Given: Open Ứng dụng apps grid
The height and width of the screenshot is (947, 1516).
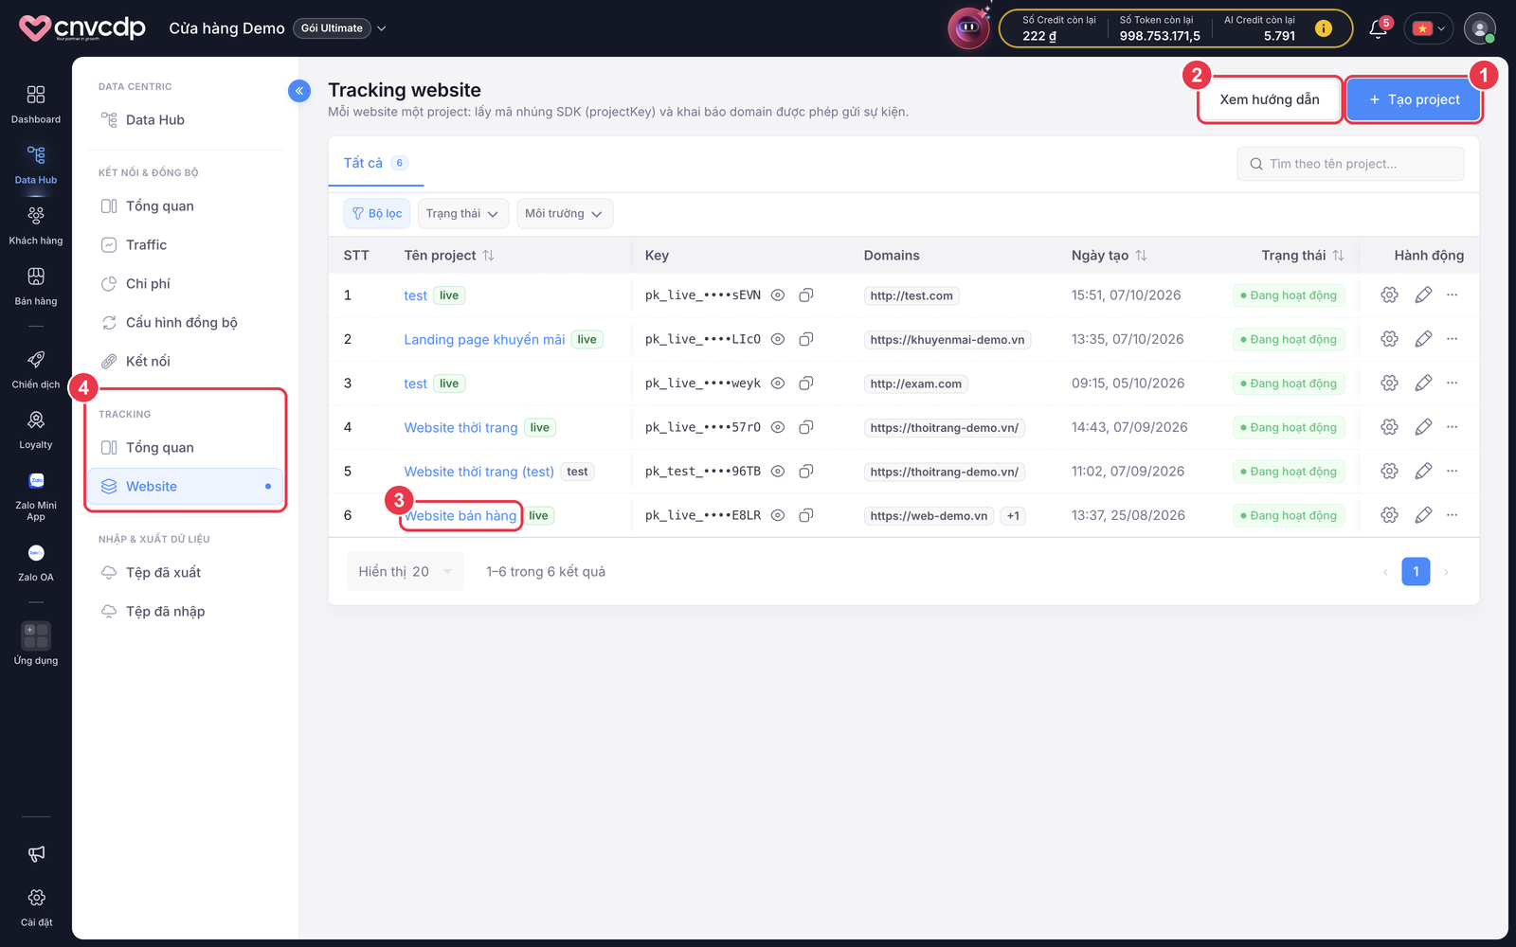Looking at the screenshot, I should (x=36, y=644).
